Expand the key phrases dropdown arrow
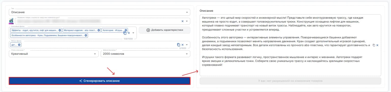Screen dimensions: 391x92 pyautogui.click(x=133, y=33)
